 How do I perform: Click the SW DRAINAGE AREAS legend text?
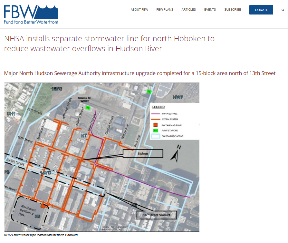pos(172,136)
